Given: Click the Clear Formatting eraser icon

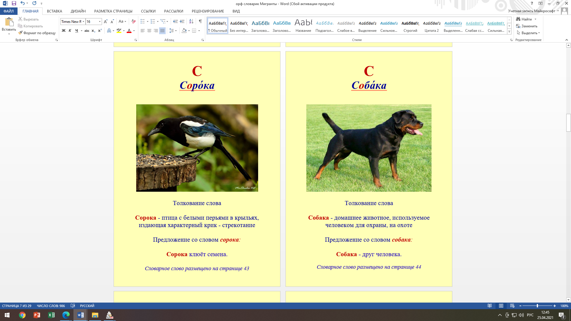Looking at the screenshot, I should [134, 21].
